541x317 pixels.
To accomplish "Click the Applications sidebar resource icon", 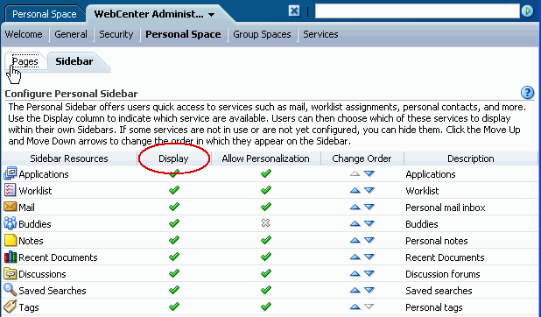I will tap(10, 173).
